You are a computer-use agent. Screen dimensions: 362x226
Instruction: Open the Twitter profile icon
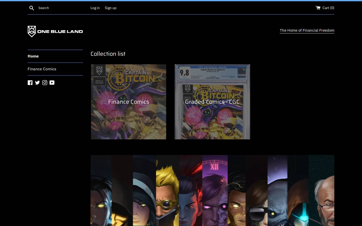pyautogui.click(x=37, y=83)
